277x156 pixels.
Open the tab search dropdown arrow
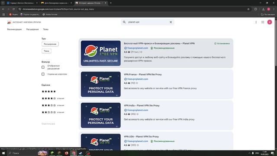(x=3, y=3)
